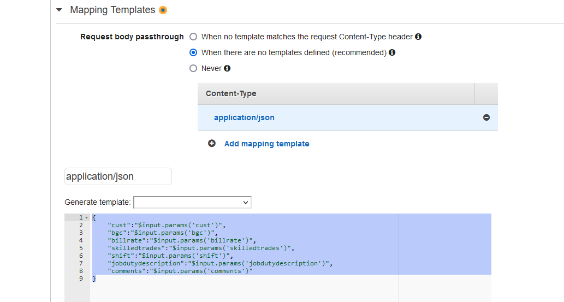Click info icon beside the recommended option
This screenshot has width=564, height=302.
(392, 53)
